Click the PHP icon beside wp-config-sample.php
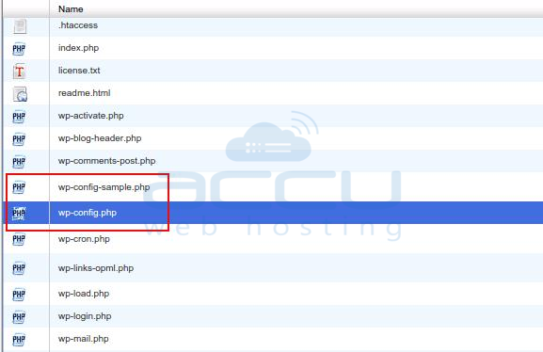Image resolution: width=543 pixels, height=352 pixels. pos(19,187)
